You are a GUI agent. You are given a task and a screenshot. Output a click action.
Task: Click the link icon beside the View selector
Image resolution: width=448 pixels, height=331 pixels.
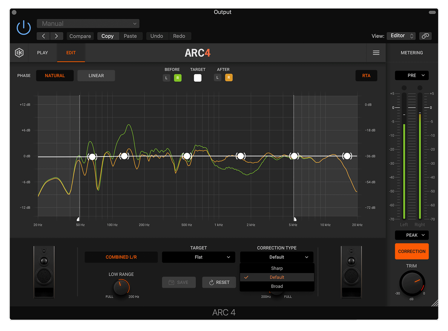pyautogui.click(x=425, y=36)
